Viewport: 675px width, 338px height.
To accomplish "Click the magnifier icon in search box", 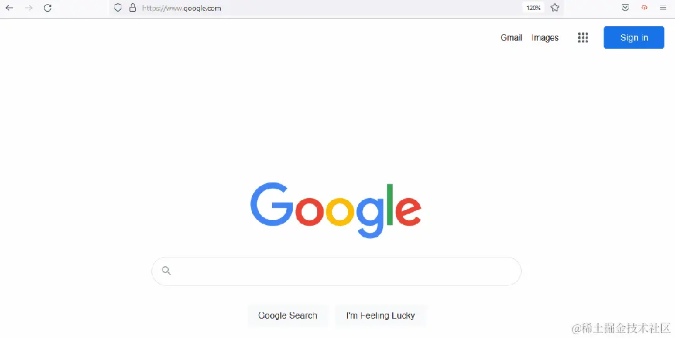I will 166,271.
